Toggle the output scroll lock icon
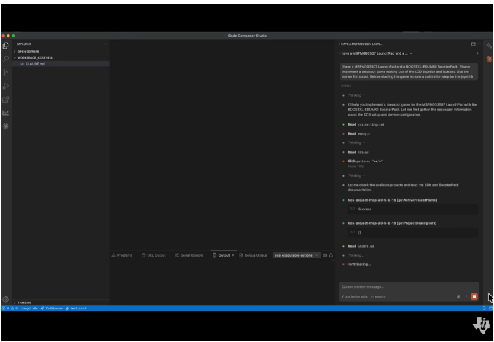 [331, 255]
